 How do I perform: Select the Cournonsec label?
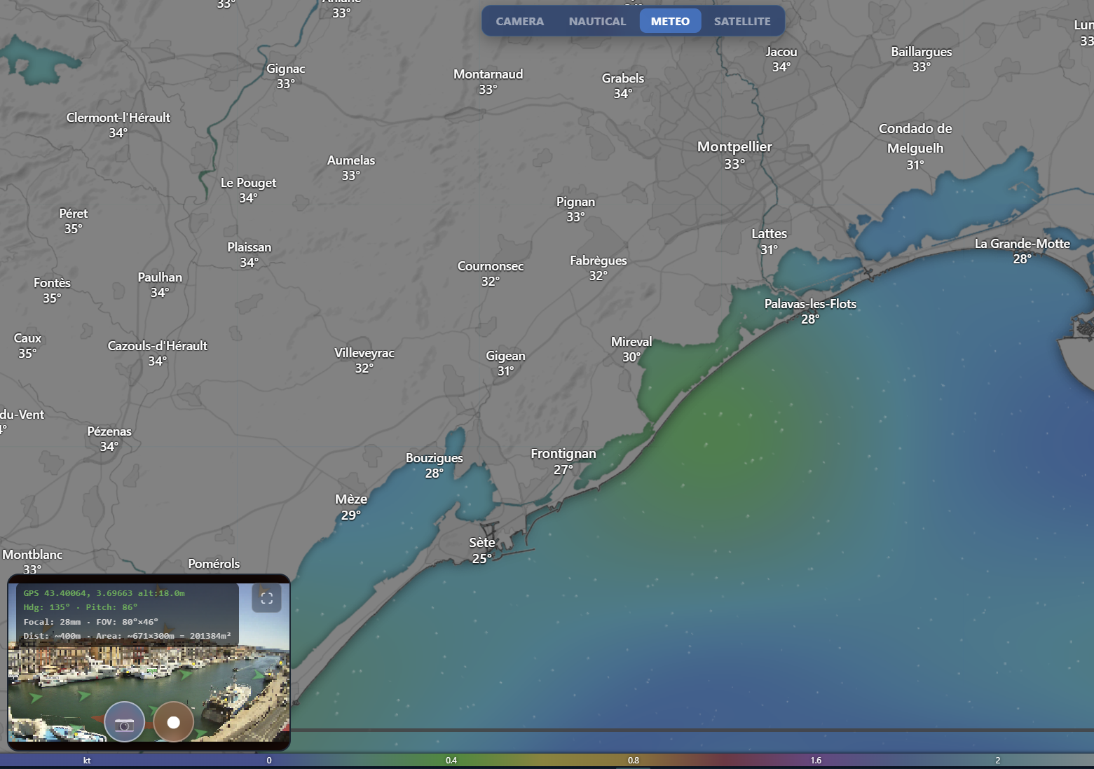(x=491, y=266)
